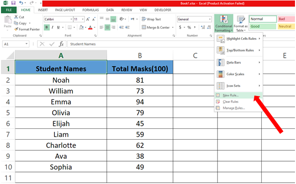296x184 pixels.
Task: Click the Merge & Center button
Action: pos(156,27)
